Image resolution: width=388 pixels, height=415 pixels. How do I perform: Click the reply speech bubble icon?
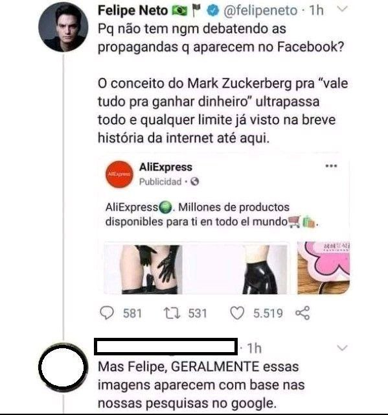[107, 313]
